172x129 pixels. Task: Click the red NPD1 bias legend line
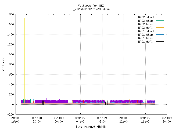point(160,38)
